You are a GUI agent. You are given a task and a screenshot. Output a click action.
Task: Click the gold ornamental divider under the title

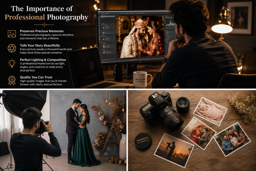(44, 25)
